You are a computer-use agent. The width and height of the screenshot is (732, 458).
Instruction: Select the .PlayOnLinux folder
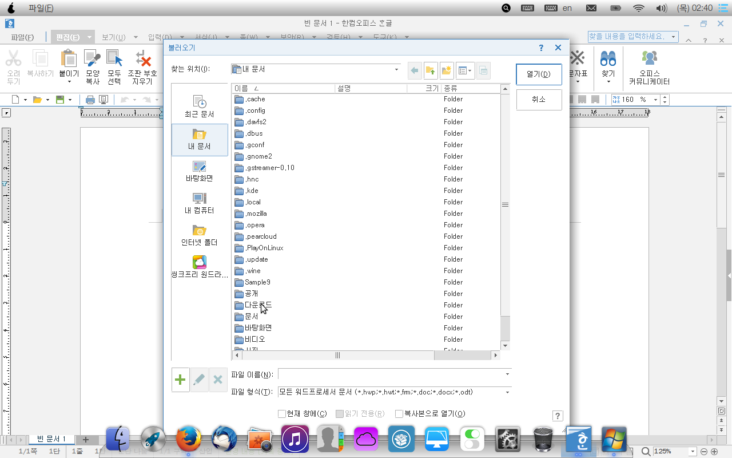(x=259, y=248)
